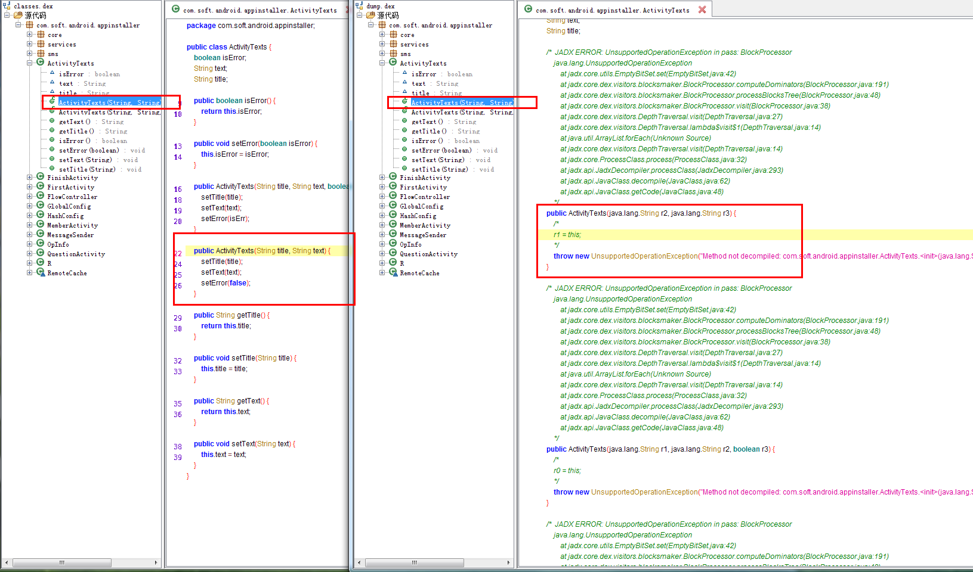Select QuestionActivity in the classes.dex tree
The width and height of the screenshot is (973, 572).
point(76,254)
